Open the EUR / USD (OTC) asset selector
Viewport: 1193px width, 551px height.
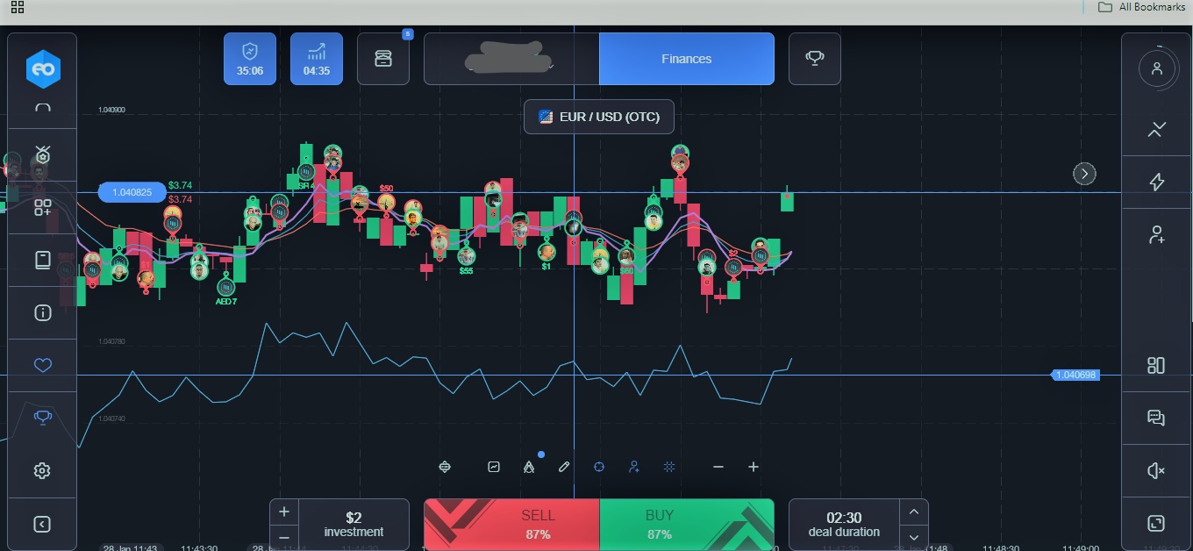(x=599, y=117)
